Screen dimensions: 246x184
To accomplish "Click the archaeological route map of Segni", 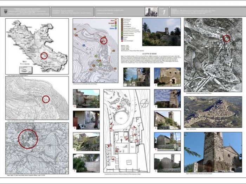I will click(x=96, y=51).
